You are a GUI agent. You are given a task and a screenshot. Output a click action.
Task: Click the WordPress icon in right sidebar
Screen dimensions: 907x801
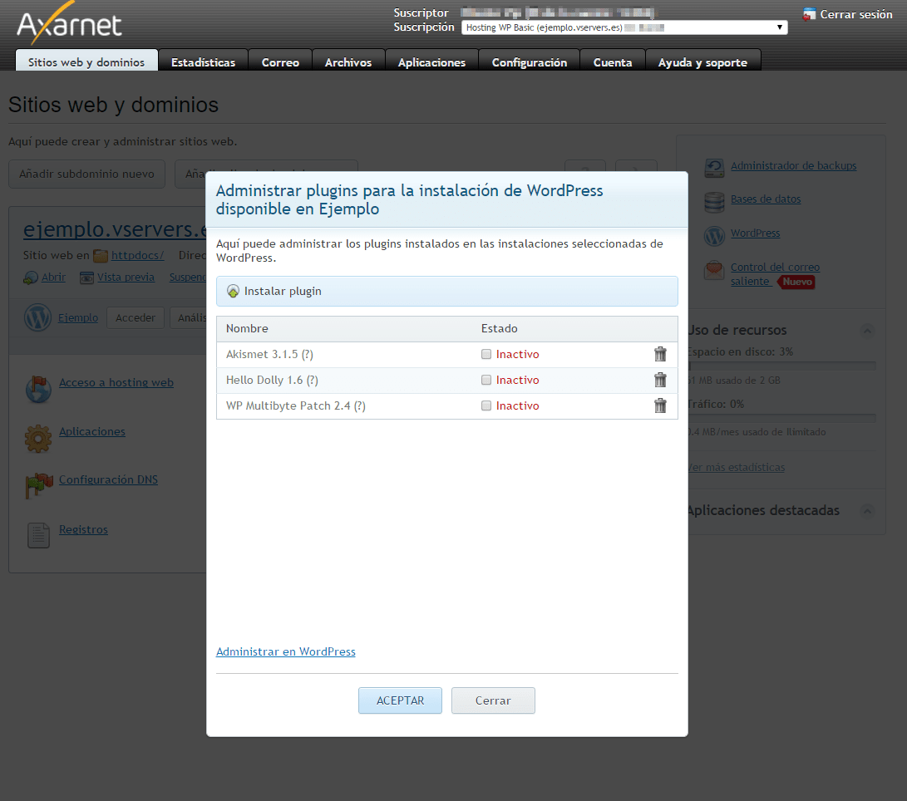714,235
